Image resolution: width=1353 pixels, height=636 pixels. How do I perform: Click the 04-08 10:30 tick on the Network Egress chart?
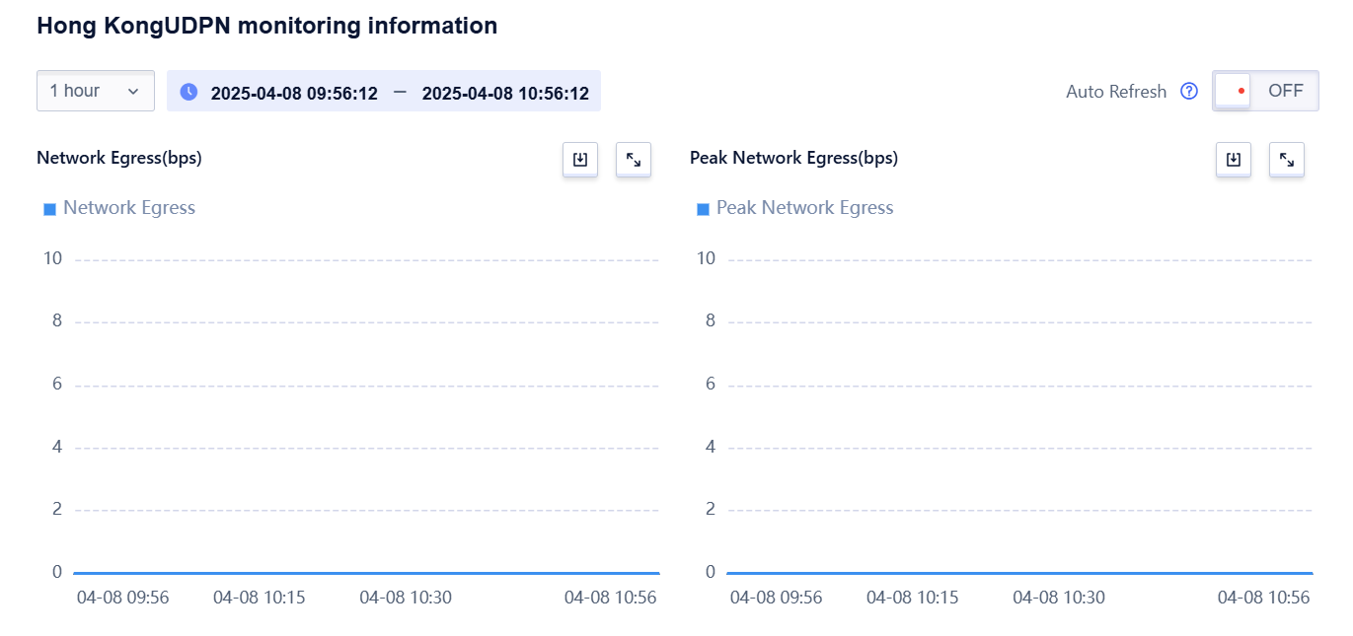(405, 598)
